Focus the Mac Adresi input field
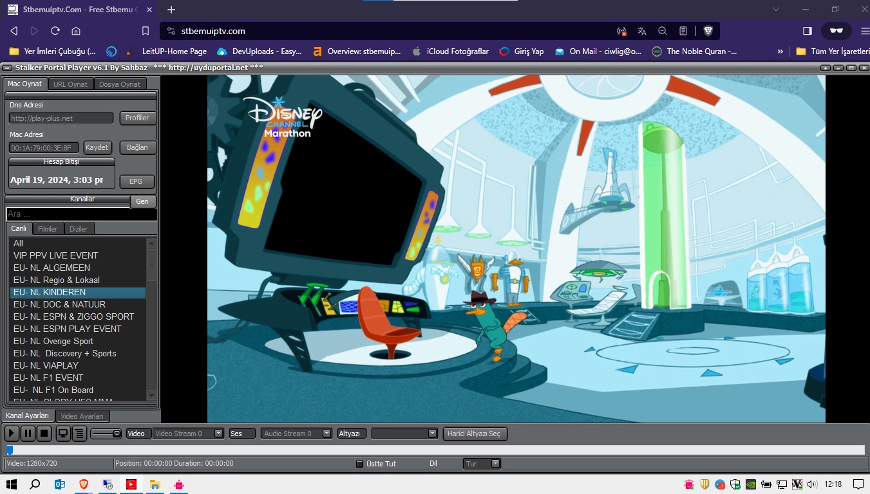Viewport: 870px width, 494px height. [44, 148]
